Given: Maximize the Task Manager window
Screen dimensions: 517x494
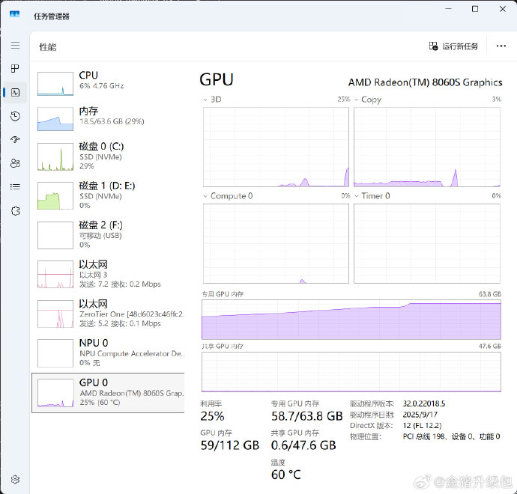Looking at the screenshot, I should 475,9.
